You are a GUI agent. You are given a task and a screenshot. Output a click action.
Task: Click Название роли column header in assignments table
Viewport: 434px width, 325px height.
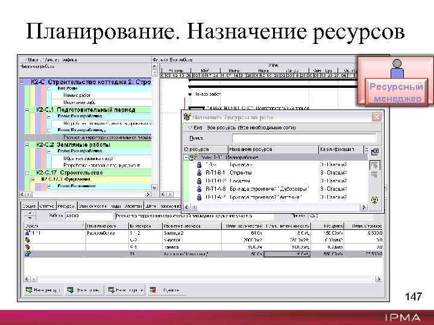point(107,226)
